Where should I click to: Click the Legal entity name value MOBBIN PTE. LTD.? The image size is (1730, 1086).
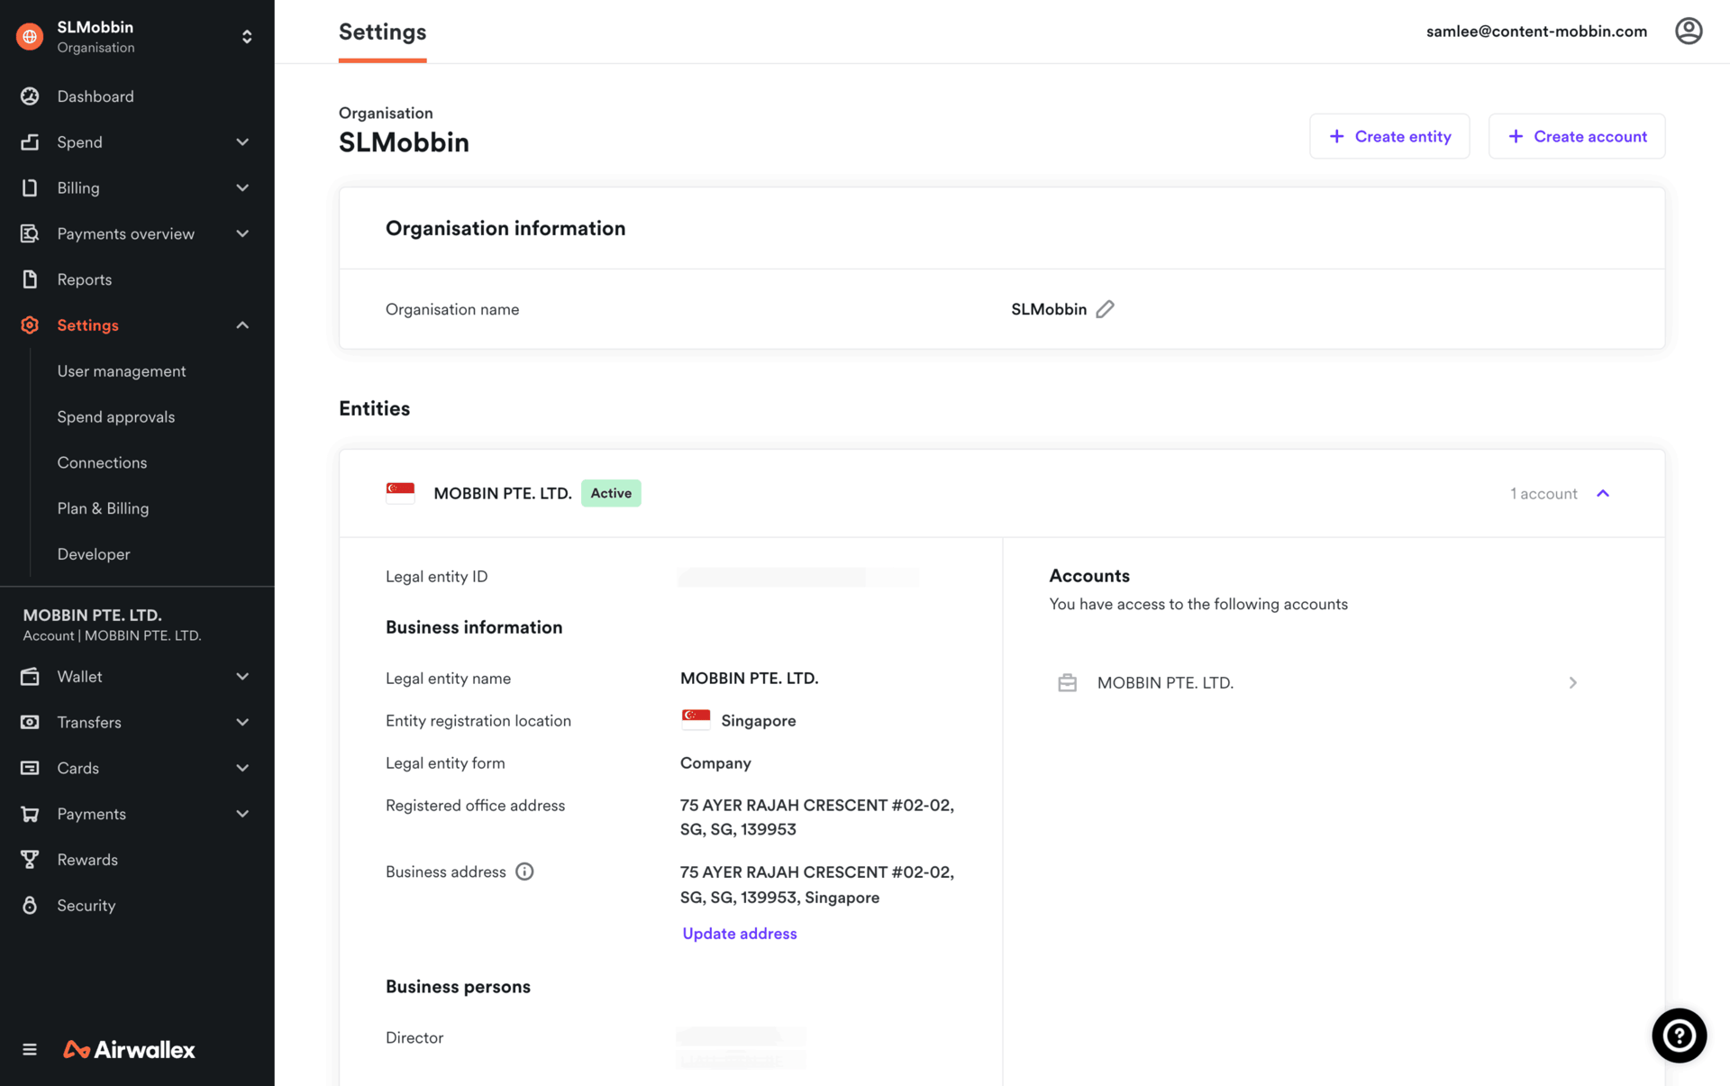tap(749, 679)
